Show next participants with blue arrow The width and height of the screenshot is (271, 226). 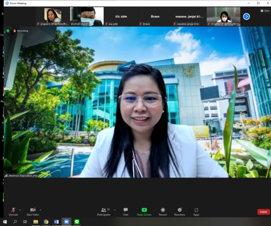click(x=246, y=16)
